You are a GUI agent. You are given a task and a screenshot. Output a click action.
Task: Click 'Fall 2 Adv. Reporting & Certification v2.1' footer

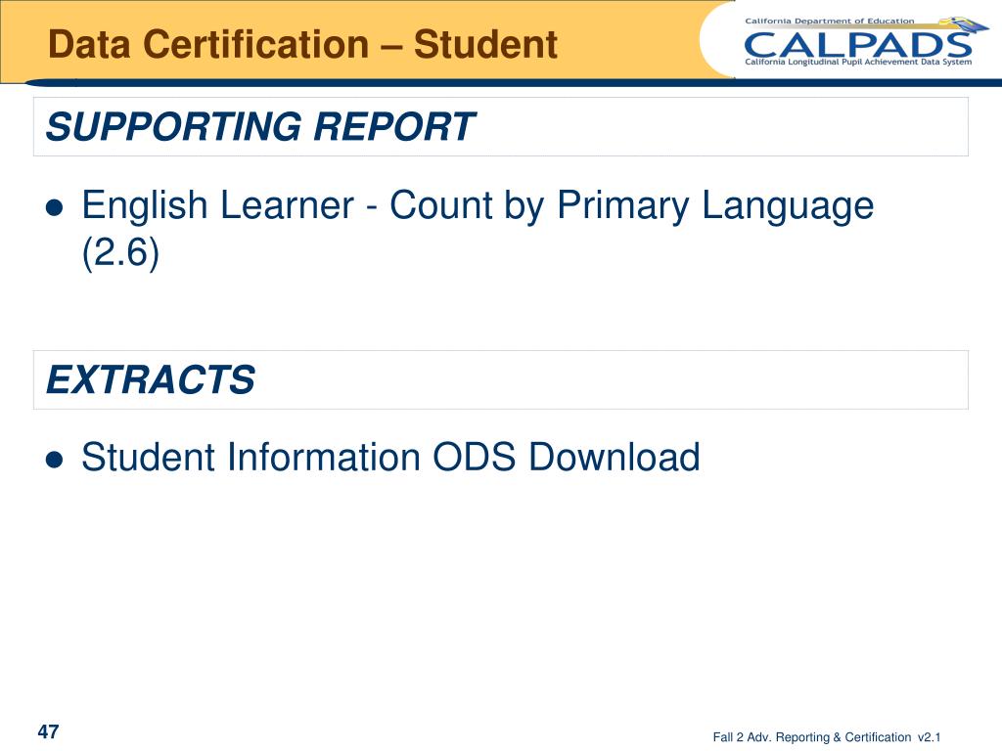tap(826, 737)
